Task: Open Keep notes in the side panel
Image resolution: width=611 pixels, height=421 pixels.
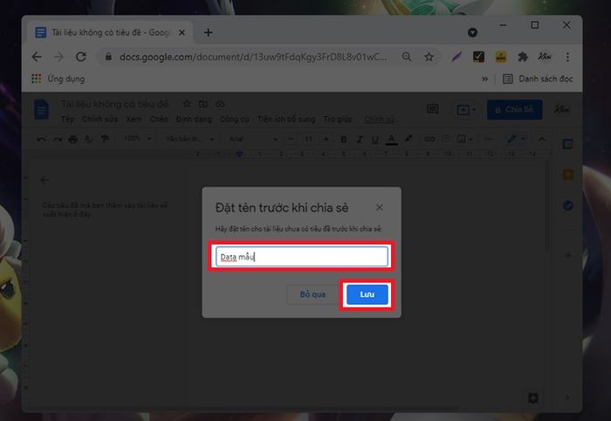Action: tap(567, 174)
